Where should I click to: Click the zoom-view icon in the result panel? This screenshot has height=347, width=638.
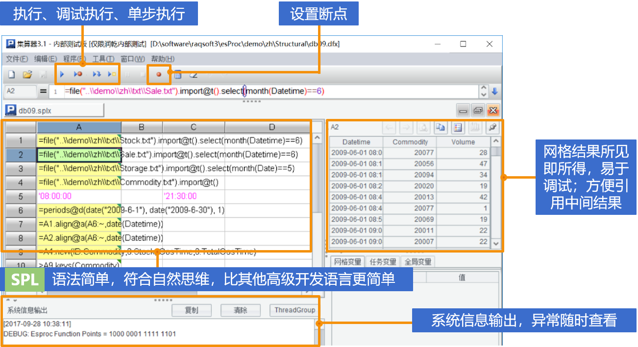pyautogui.click(x=423, y=127)
